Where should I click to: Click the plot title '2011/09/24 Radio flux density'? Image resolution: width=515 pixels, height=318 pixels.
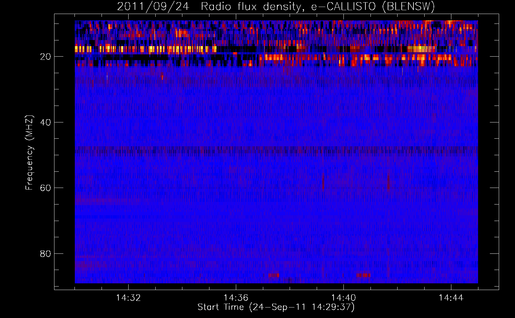(276, 7)
